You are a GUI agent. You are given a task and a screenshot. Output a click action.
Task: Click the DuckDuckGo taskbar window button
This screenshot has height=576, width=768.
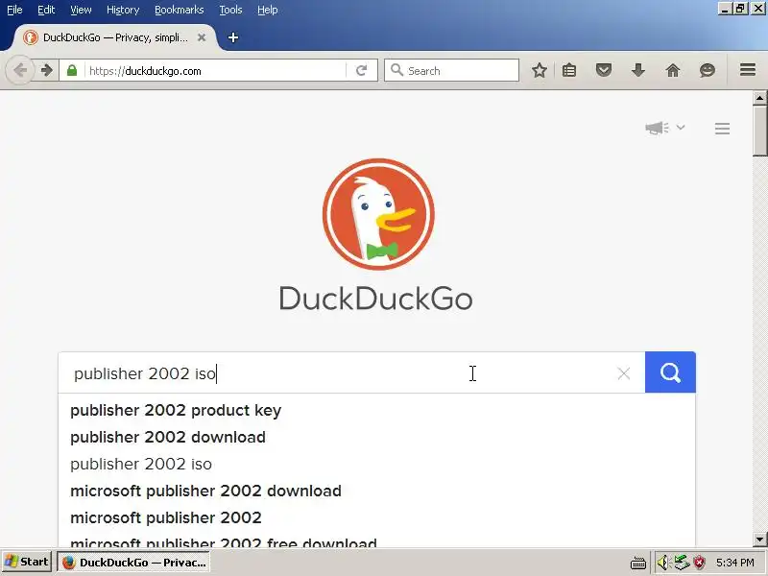pyautogui.click(x=134, y=563)
